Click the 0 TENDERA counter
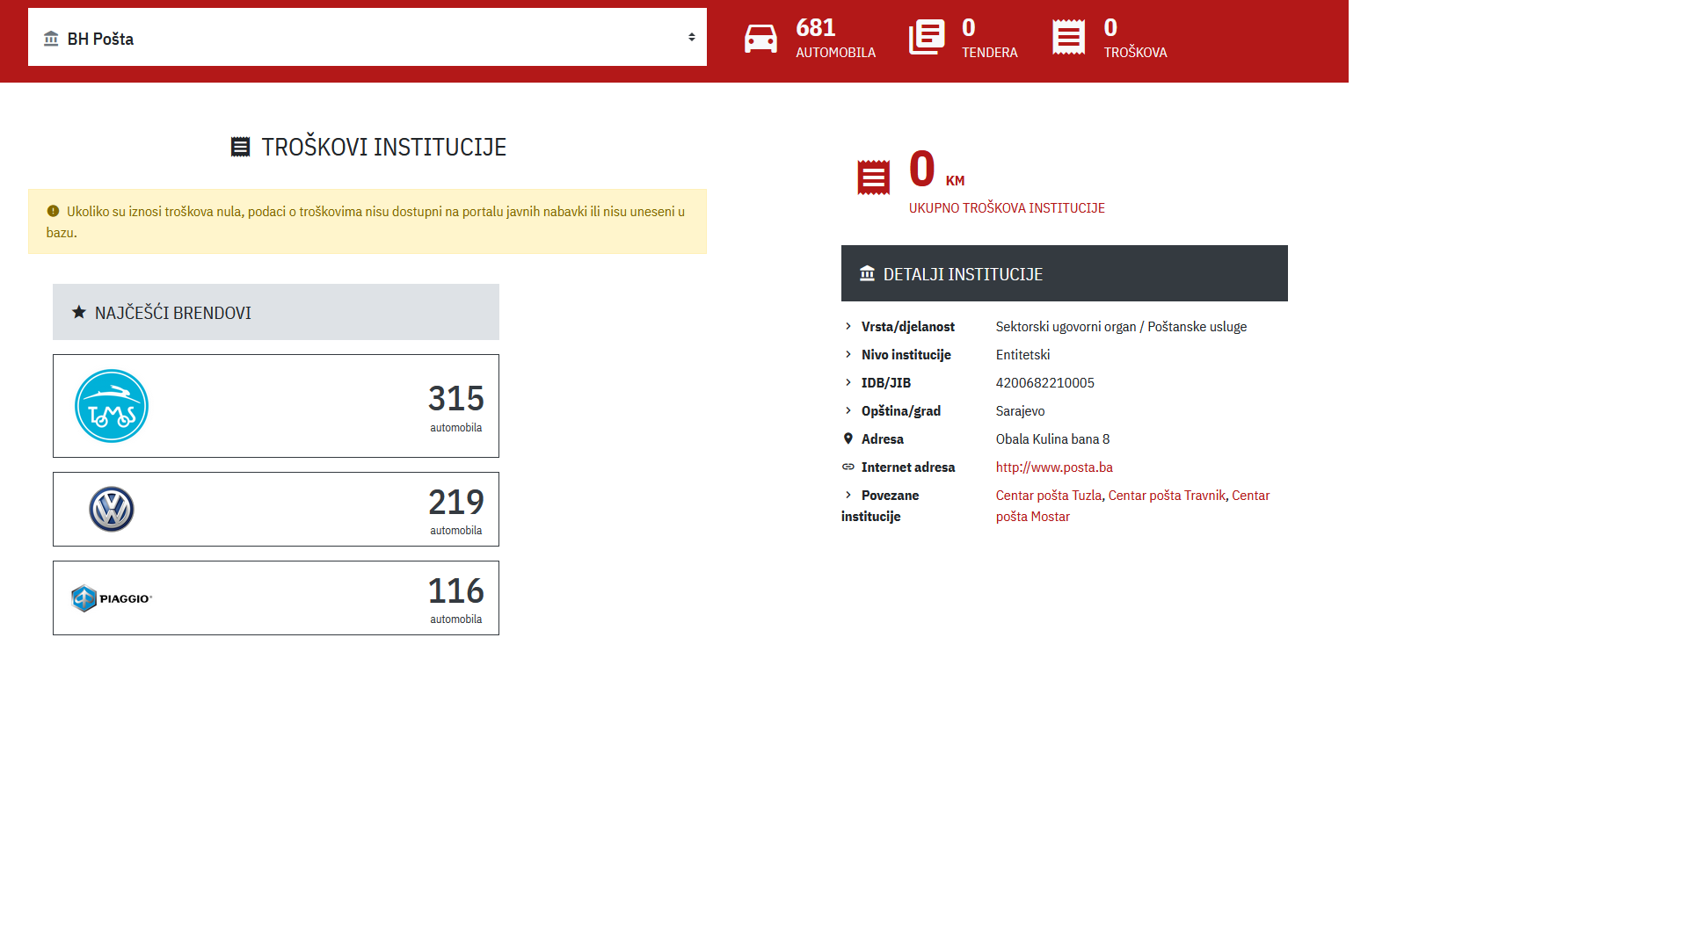This screenshot has height=949, width=1688. tap(989, 39)
